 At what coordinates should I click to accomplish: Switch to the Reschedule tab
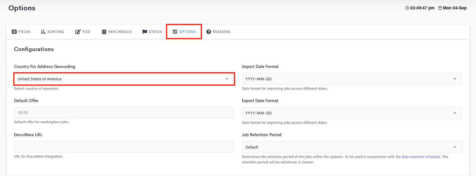tap(117, 32)
